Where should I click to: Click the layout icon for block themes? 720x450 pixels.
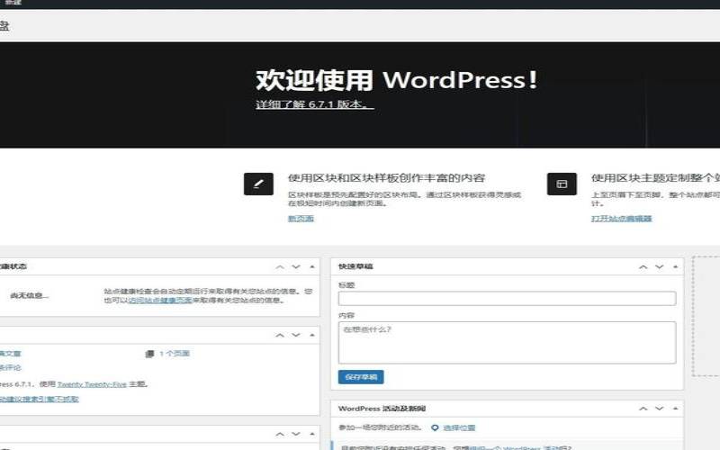(562, 184)
